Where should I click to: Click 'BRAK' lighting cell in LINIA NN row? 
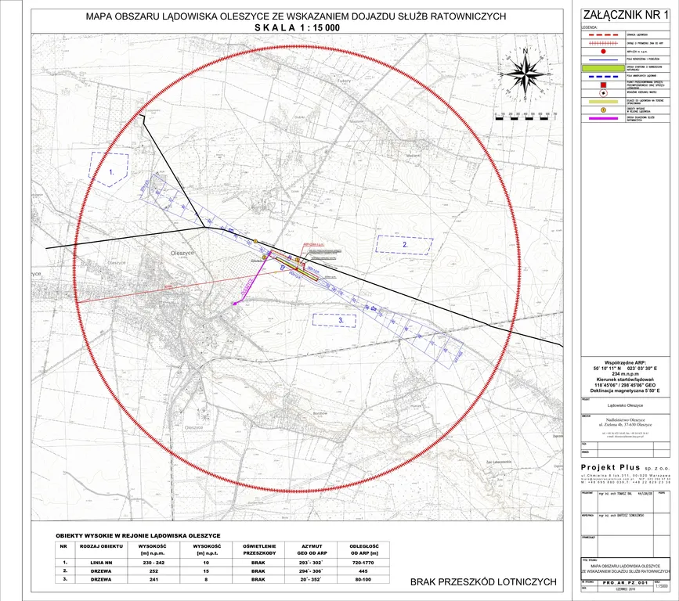pyautogui.click(x=258, y=563)
